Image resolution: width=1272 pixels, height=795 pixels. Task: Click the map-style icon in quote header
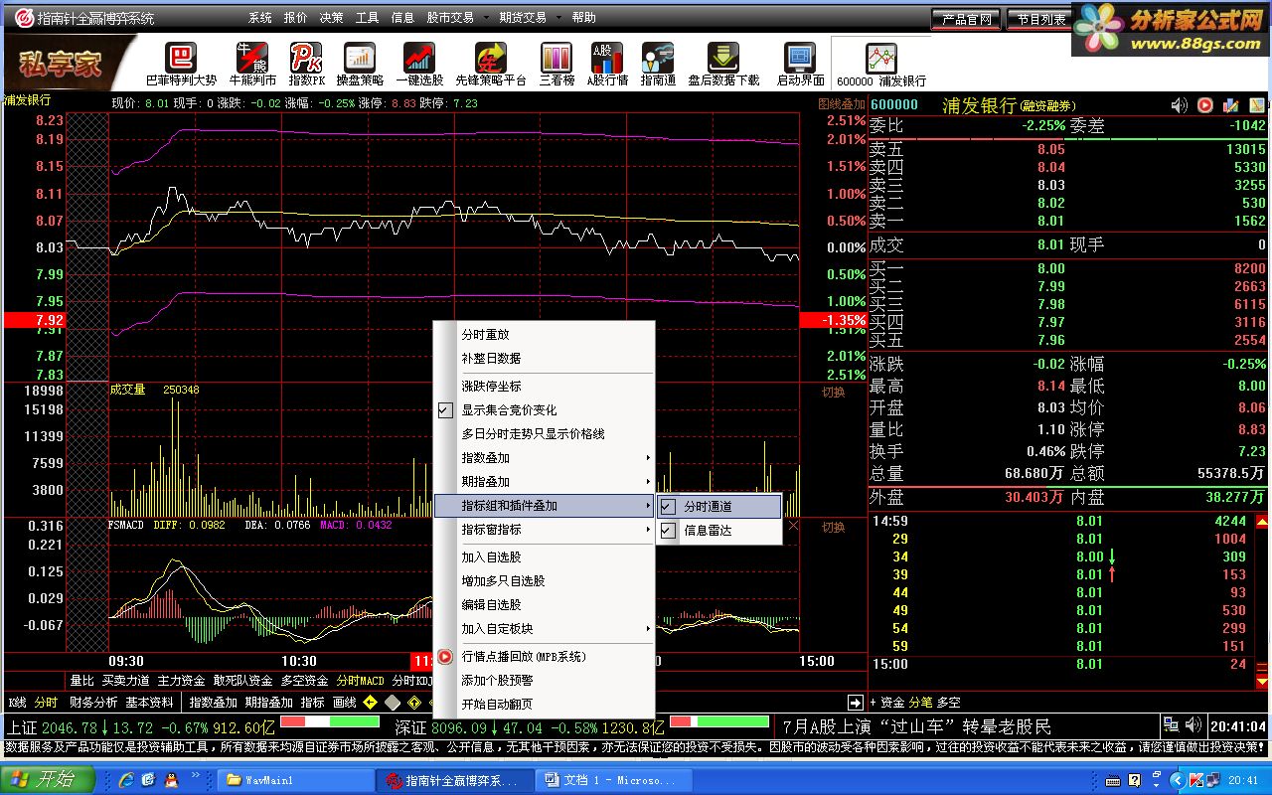(1256, 105)
